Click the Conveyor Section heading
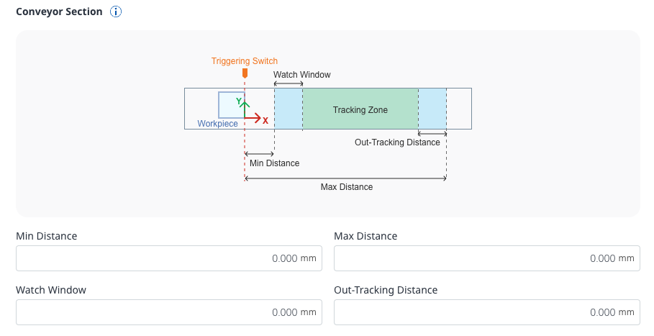The image size is (654, 336). [59, 12]
